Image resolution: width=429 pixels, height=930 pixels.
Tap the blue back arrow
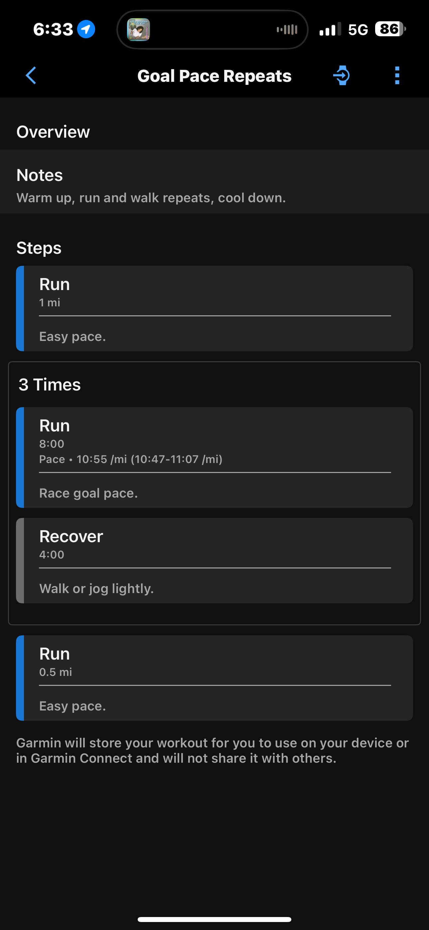tap(31, 76)
